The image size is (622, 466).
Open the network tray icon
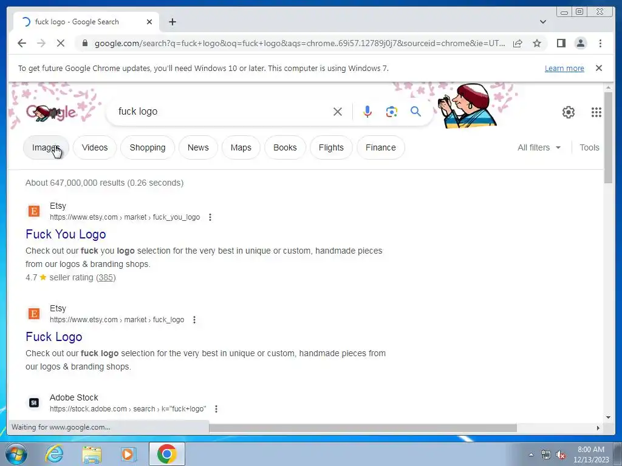546,454
